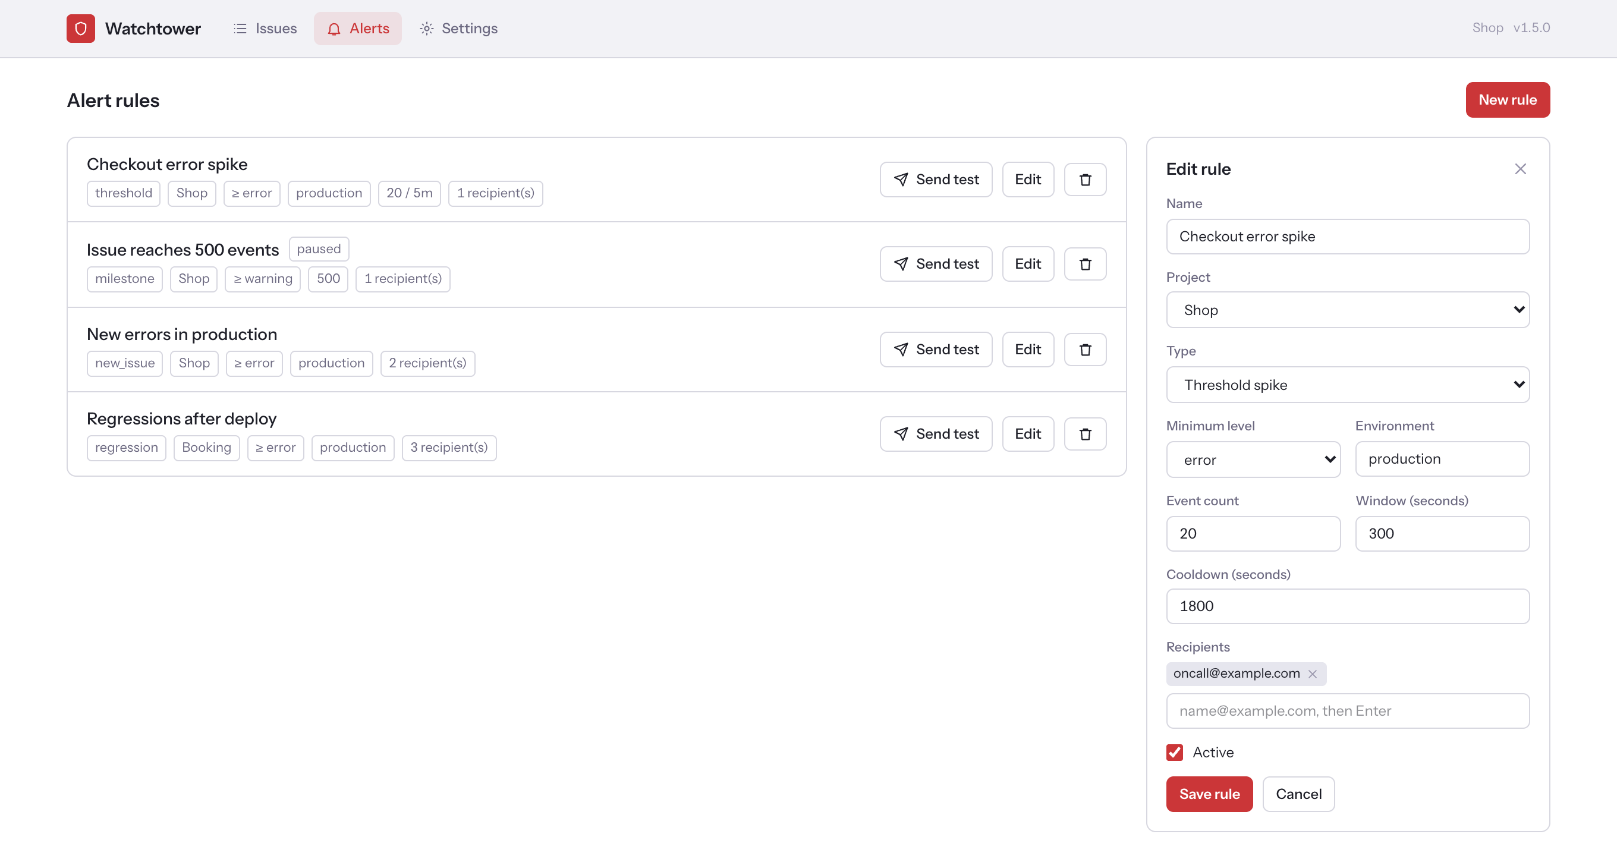Toggle the Active checkbox

(1175, 753)
